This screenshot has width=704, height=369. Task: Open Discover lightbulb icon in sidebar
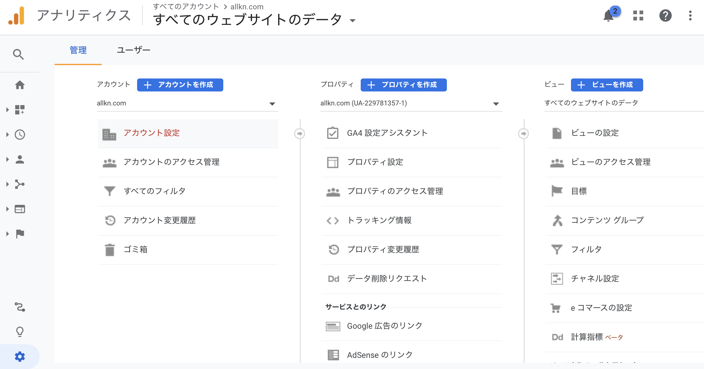click(x=20, y=332)
